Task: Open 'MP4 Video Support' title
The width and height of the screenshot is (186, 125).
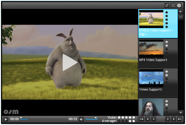Action: [153, 60]
